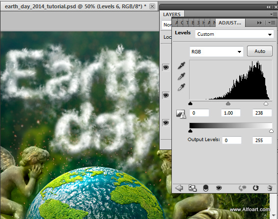Toggle visibility of second layer in Layers panel
This screenshot has height=219, width=278.
(x=166, y=96)
